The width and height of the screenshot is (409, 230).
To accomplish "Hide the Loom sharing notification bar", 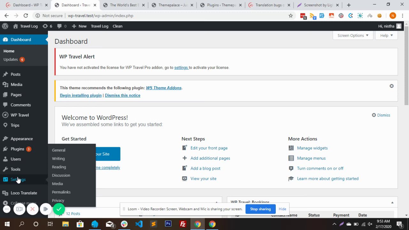I will click(282, 209).
